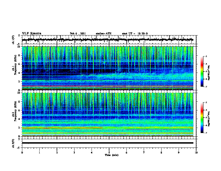
Task: Click the ch.1 colorbar log(PSD) label
Action: (x=209, y=73)
